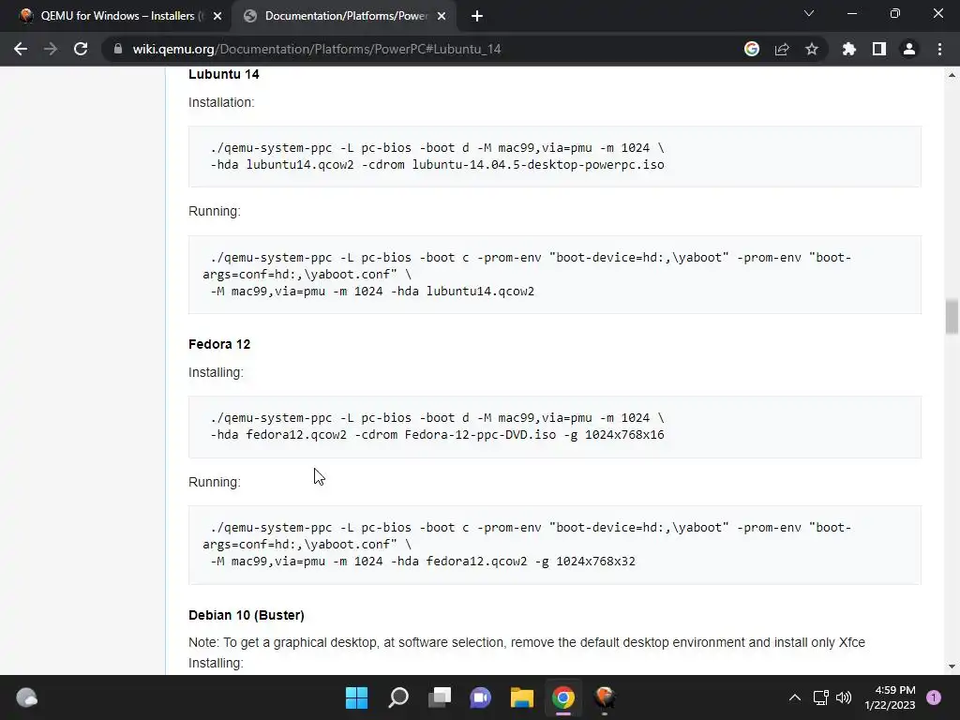The image size is (960, 720).
Task: Close Documentation/Platforms/PowerPC tab
Action: point(442,17)
